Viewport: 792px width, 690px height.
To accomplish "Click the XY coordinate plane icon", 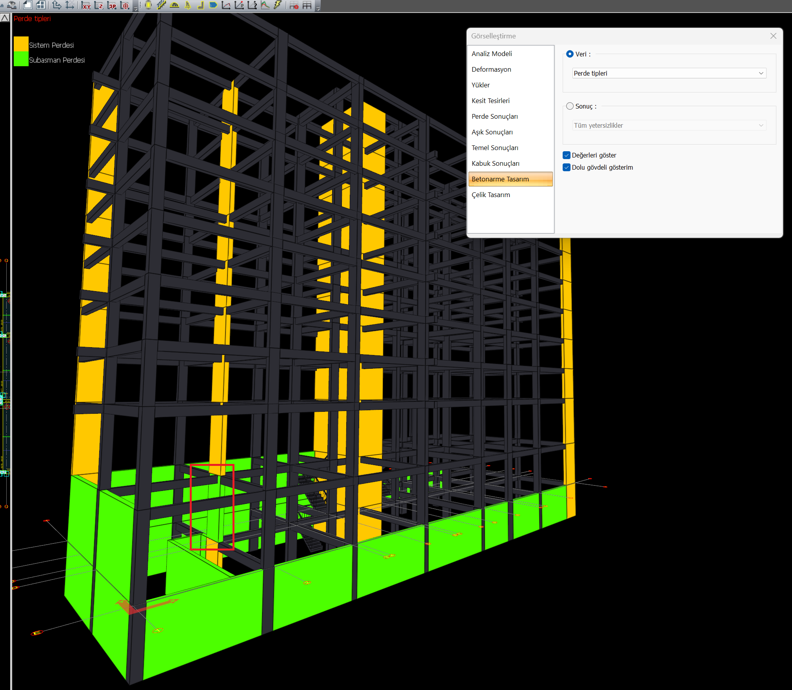I will (86, 5).
